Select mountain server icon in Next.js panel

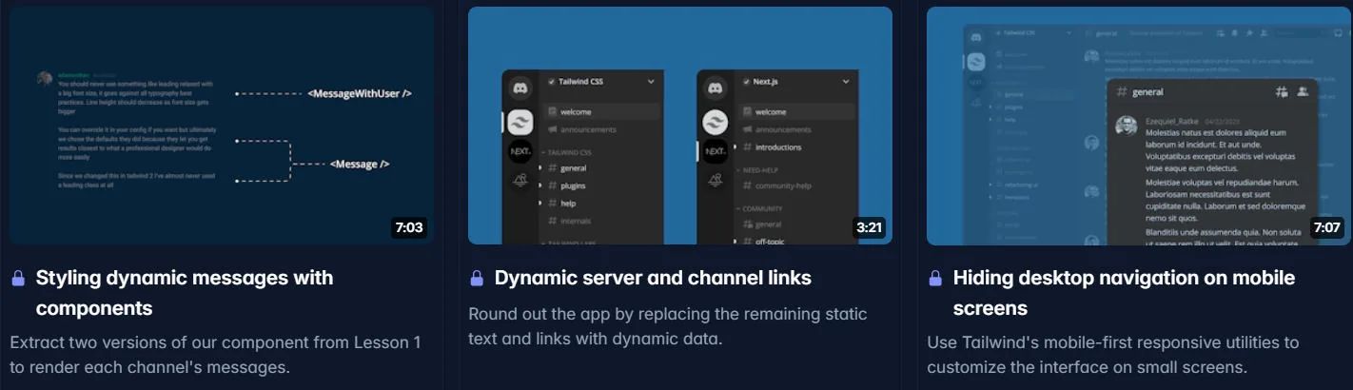pyautogui.click(x=715, y=181)
